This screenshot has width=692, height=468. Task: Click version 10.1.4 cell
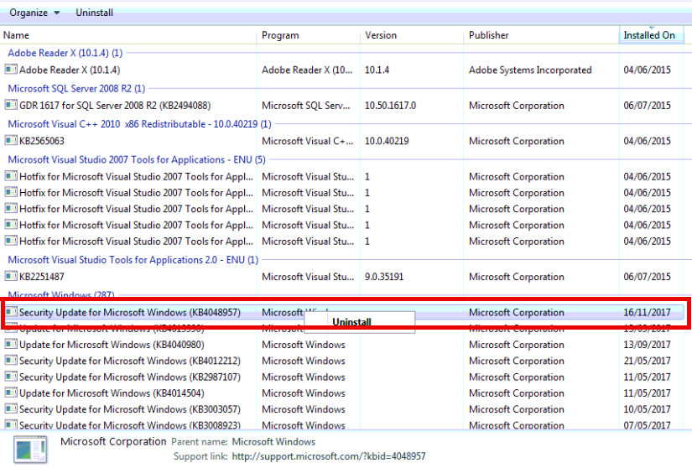(x=377, y=70)
